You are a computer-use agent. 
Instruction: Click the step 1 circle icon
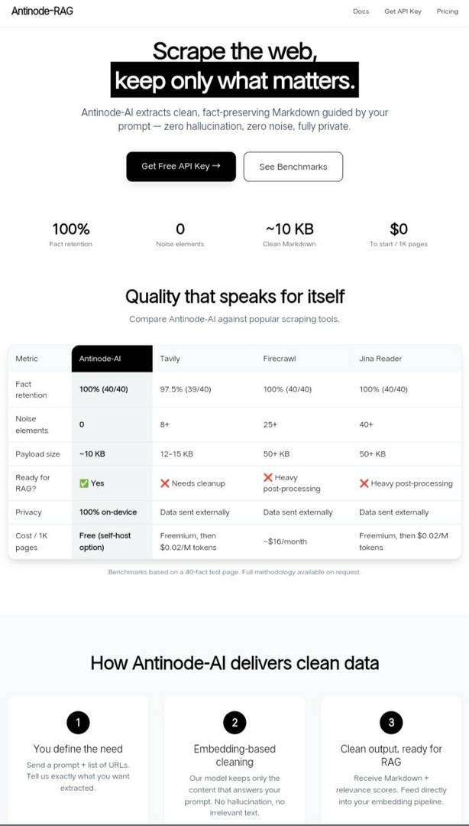(x=78, y=723)
